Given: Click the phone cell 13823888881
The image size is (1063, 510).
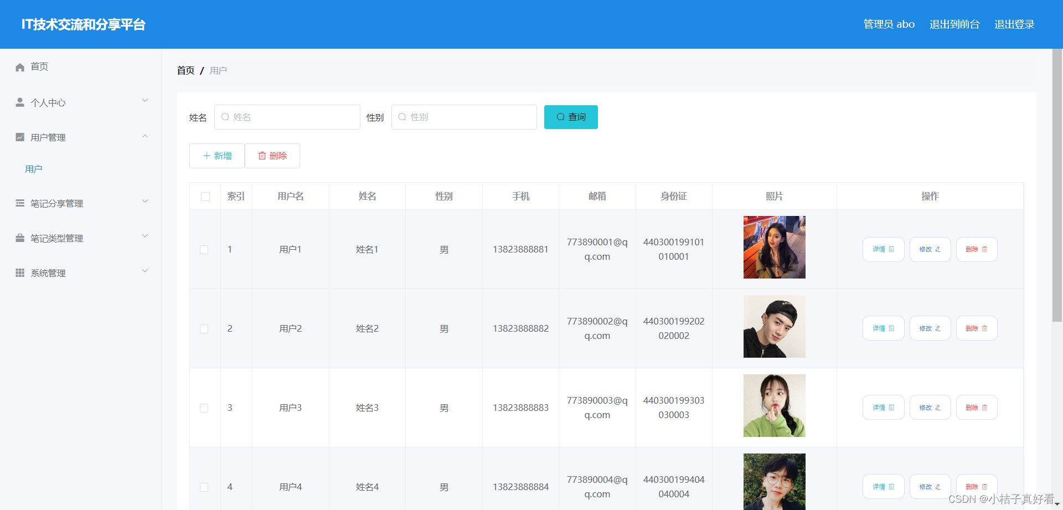Looking at the screenshot, I should [520, 250].
